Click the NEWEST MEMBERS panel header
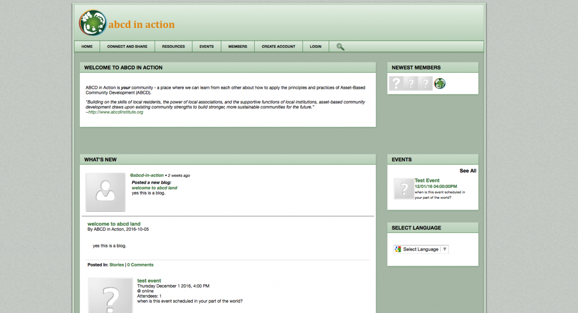 tap(433, 67)
